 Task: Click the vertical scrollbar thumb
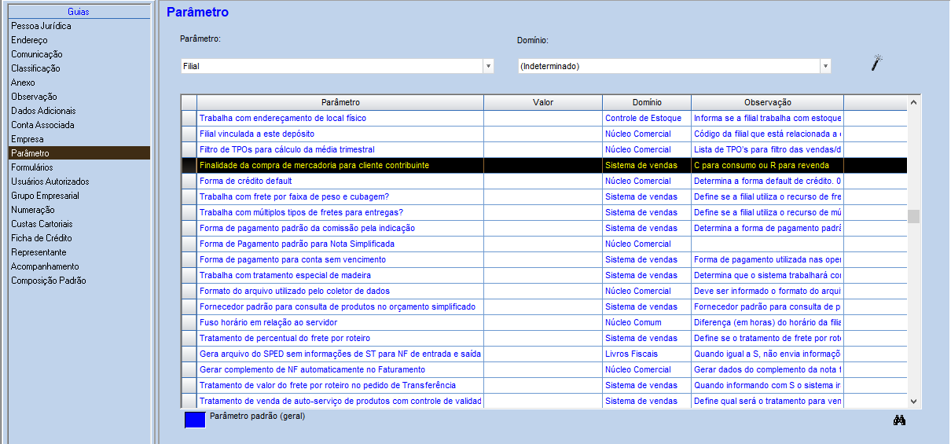click(913, 217)
